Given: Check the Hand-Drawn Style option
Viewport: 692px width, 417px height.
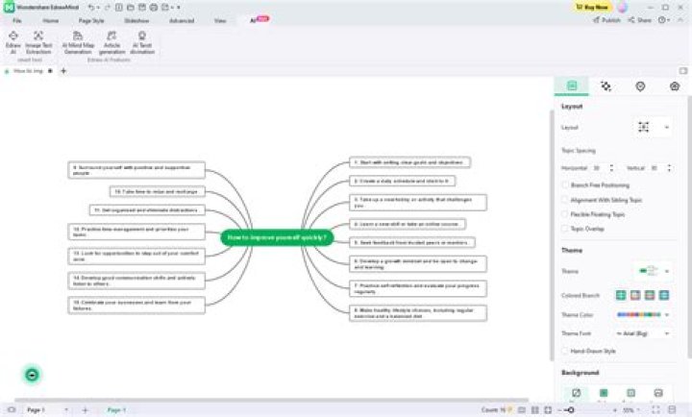Looking at the screenshot, I should tap(565, 352).
